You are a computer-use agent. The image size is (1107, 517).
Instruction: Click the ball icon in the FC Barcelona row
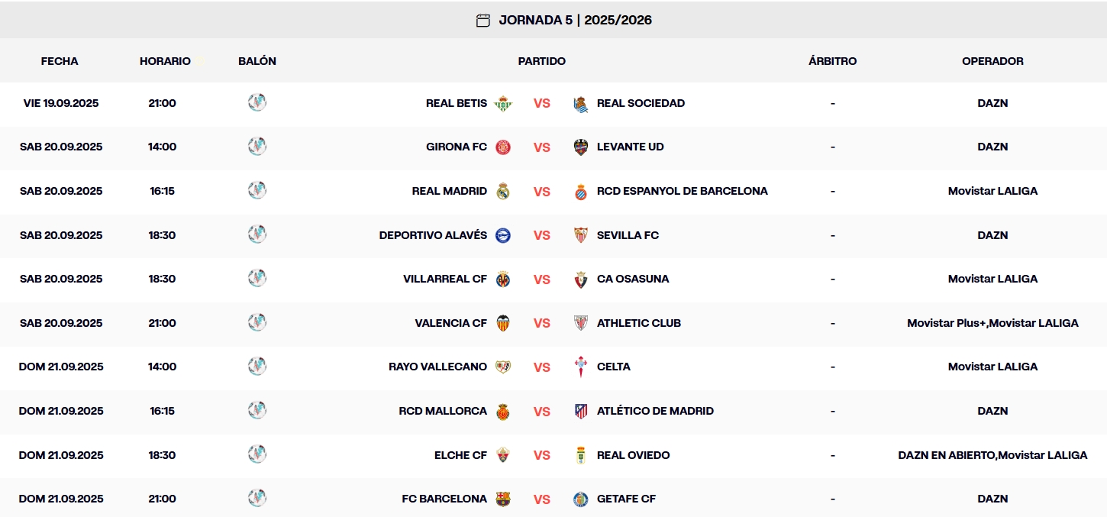257,499
